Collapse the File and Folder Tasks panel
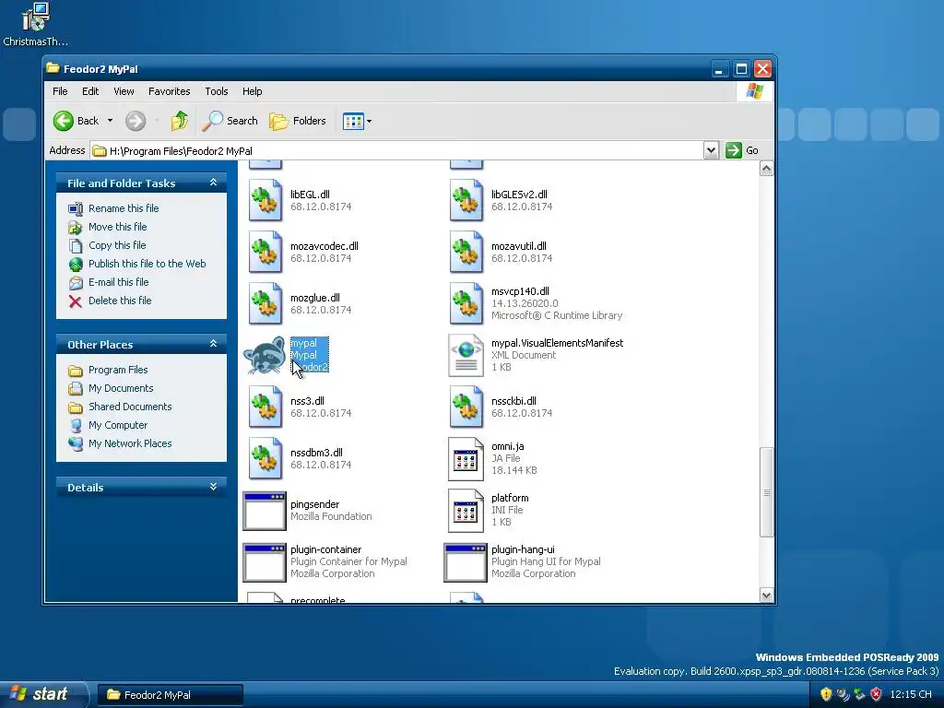The width and height of the screenshot is (944, 708). point(213,183)
